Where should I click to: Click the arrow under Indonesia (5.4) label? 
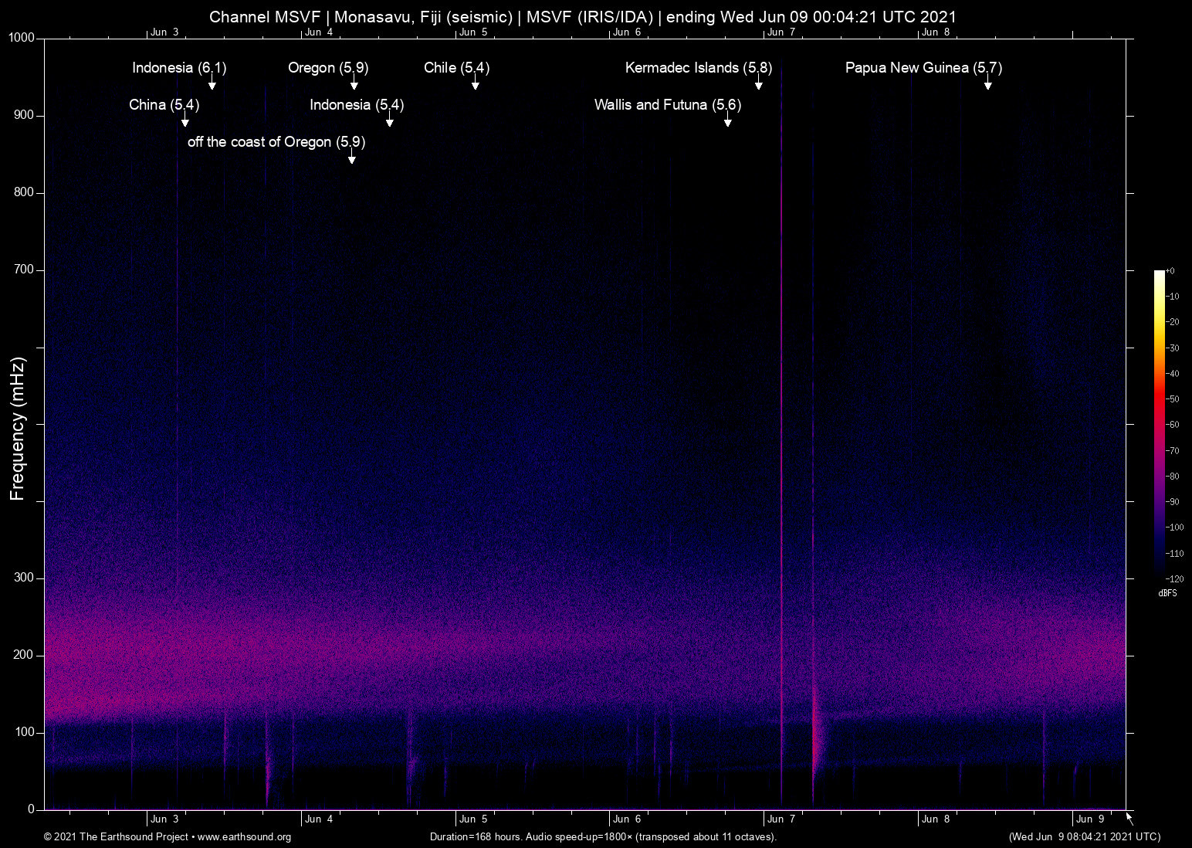click(389, 120)
